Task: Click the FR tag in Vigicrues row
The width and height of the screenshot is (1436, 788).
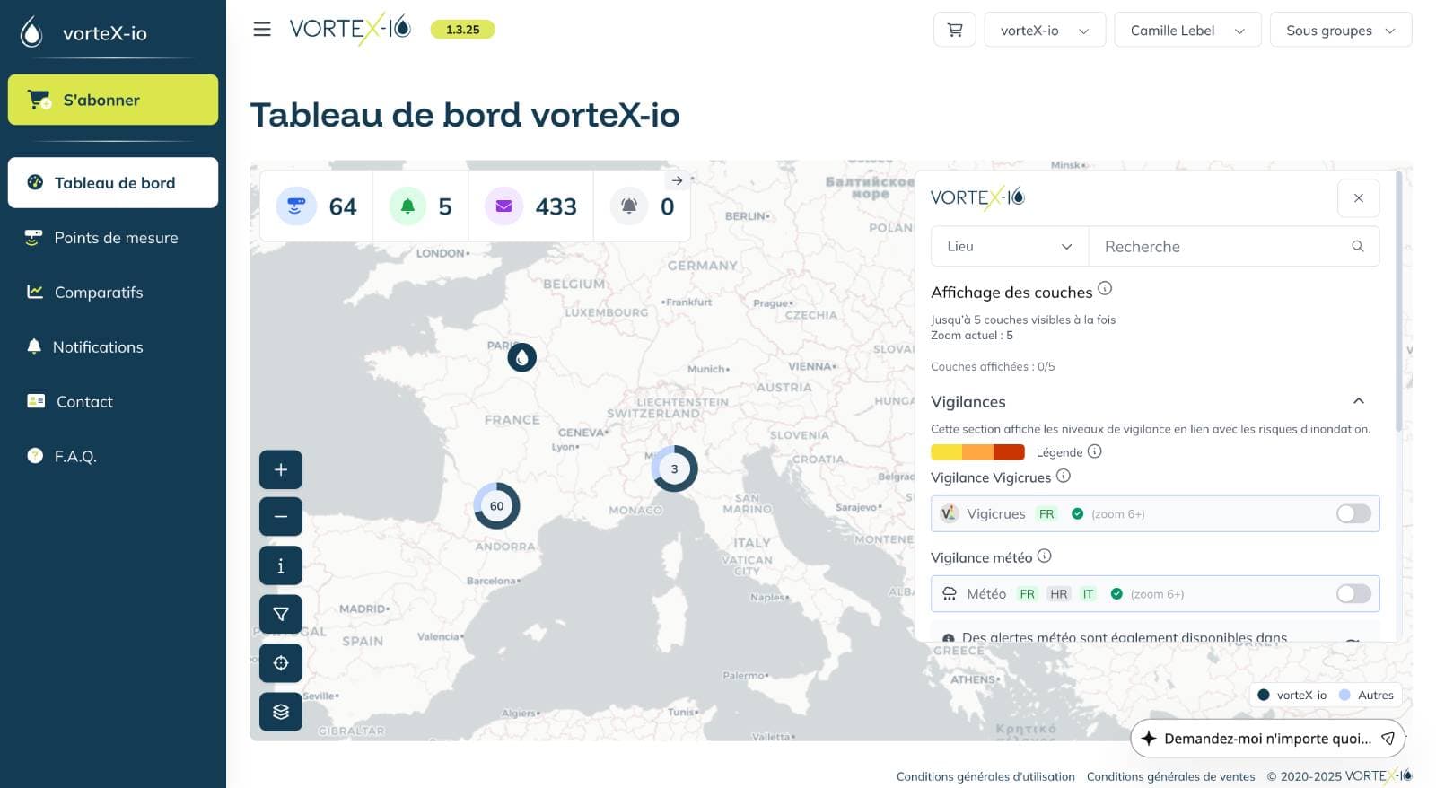Action: pos(1046,514)
